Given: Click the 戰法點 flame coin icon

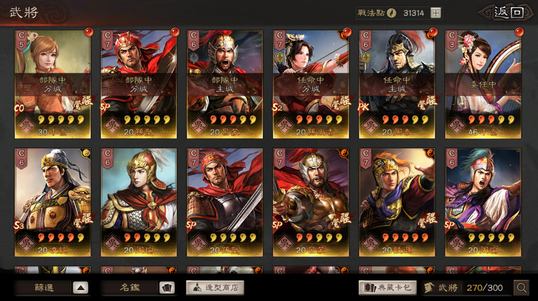Looking at the screenshot, I should coord(391,13).
